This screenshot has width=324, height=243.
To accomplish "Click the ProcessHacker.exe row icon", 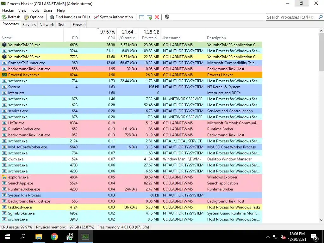I will point(4,75).
